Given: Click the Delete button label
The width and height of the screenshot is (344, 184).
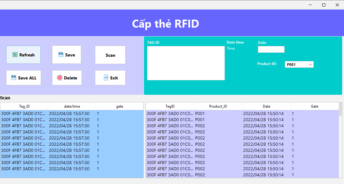Looking at the screenshot, I should (x=70, y=78).
